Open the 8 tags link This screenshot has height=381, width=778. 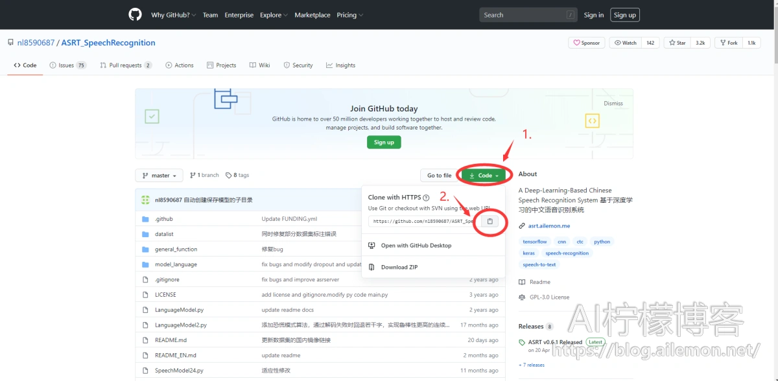[x=237, y=176]
